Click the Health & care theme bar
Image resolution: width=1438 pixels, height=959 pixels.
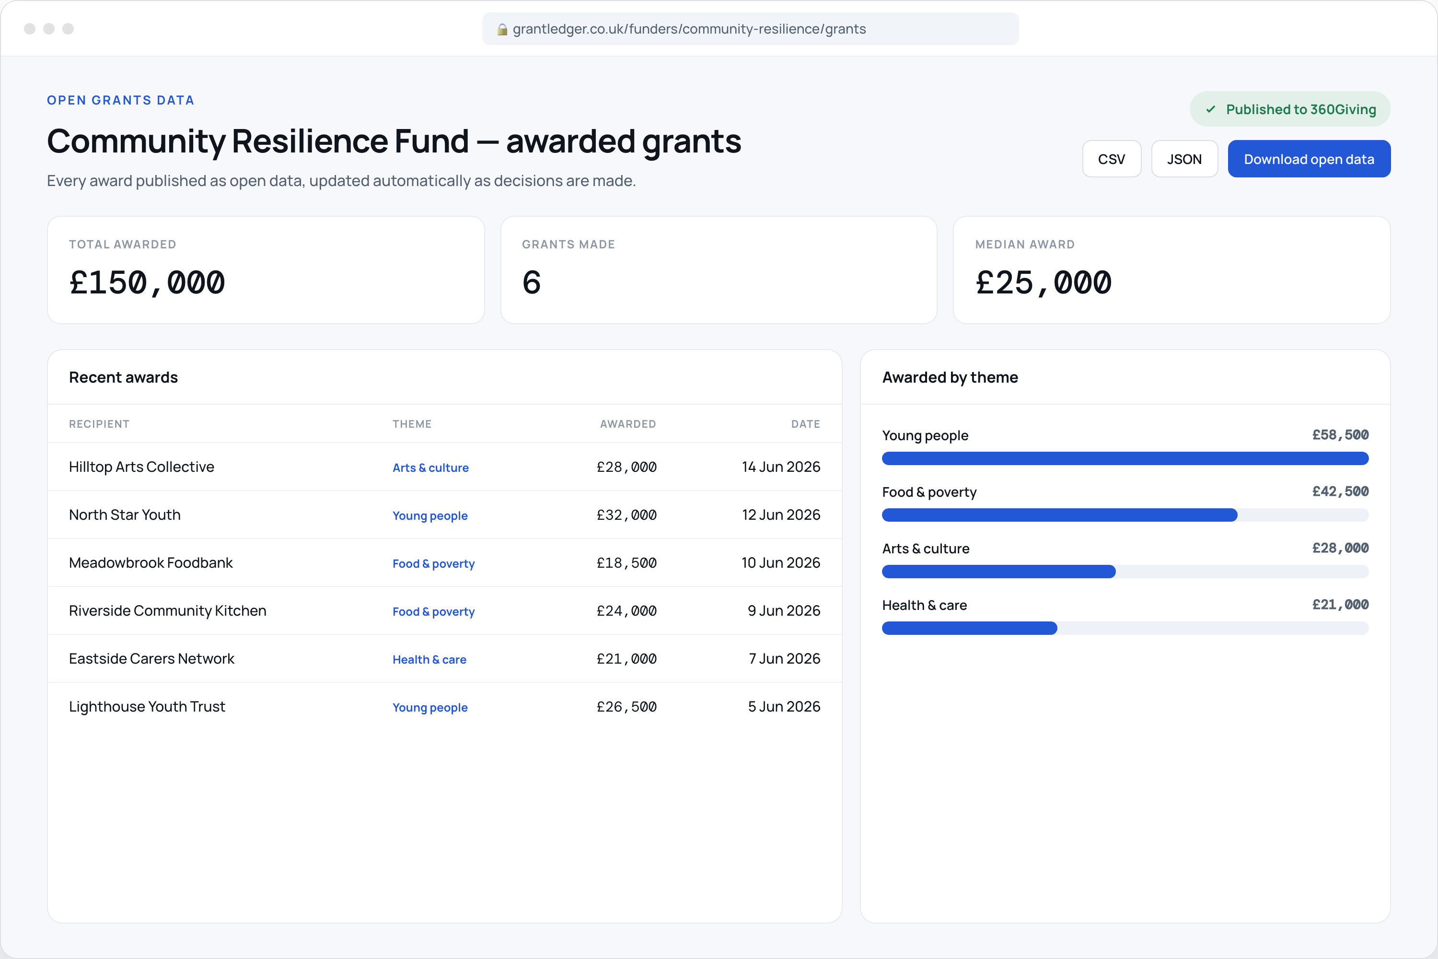(1125, 628)
